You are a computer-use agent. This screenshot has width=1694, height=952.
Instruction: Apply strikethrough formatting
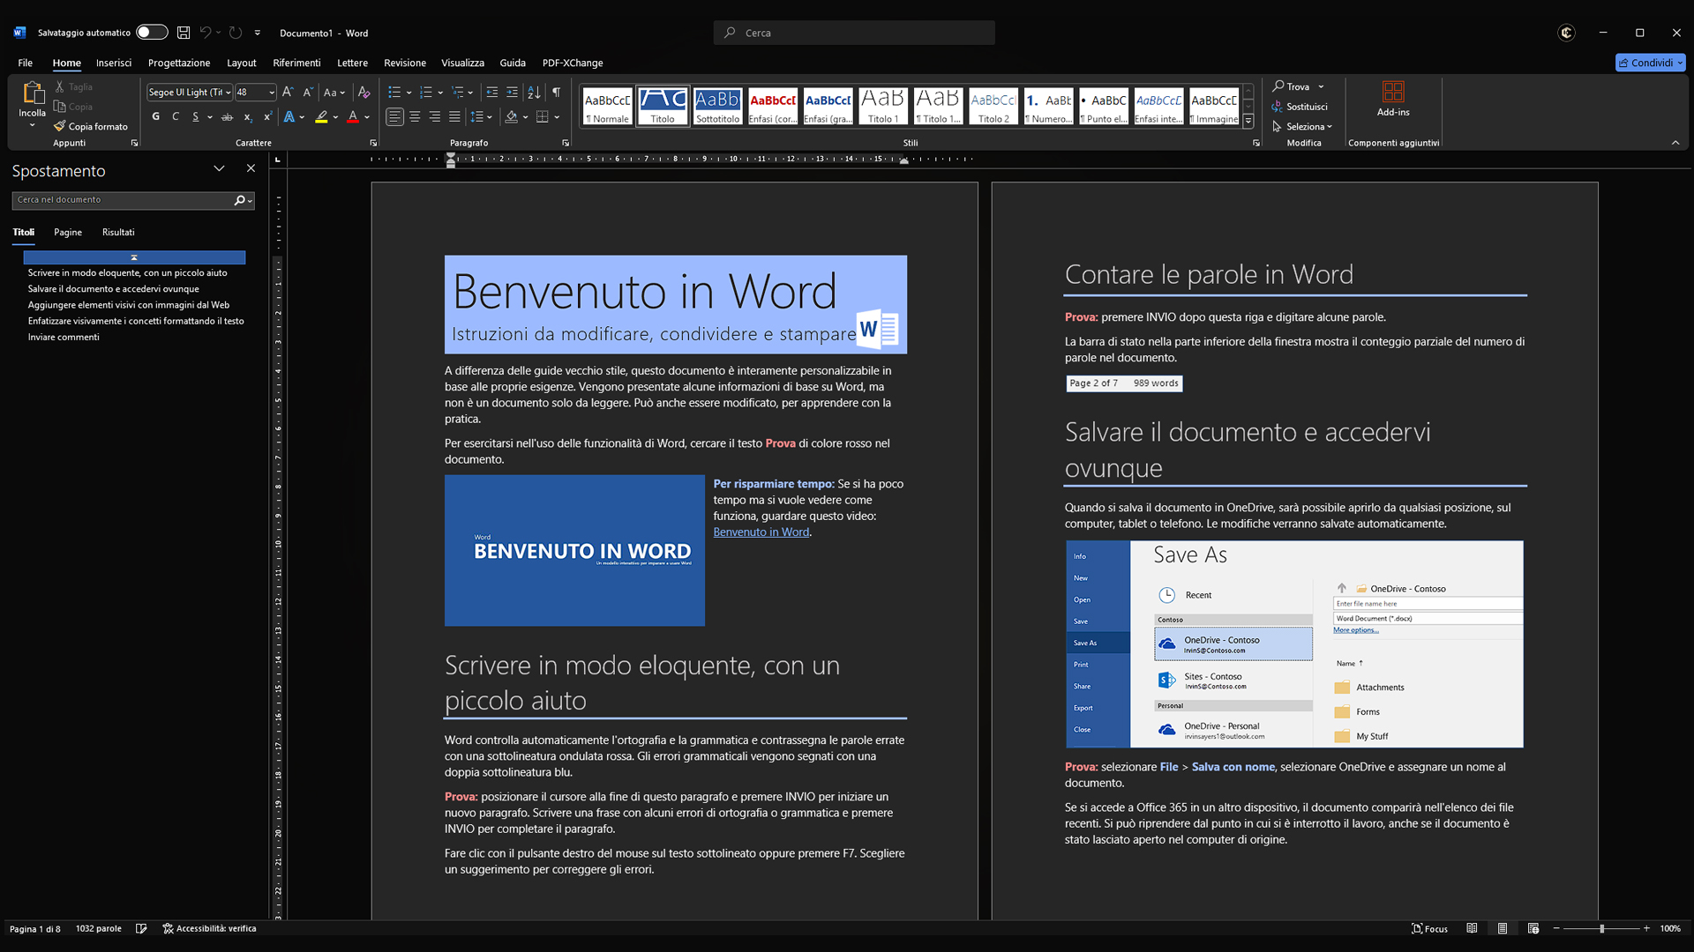[227, 116]
